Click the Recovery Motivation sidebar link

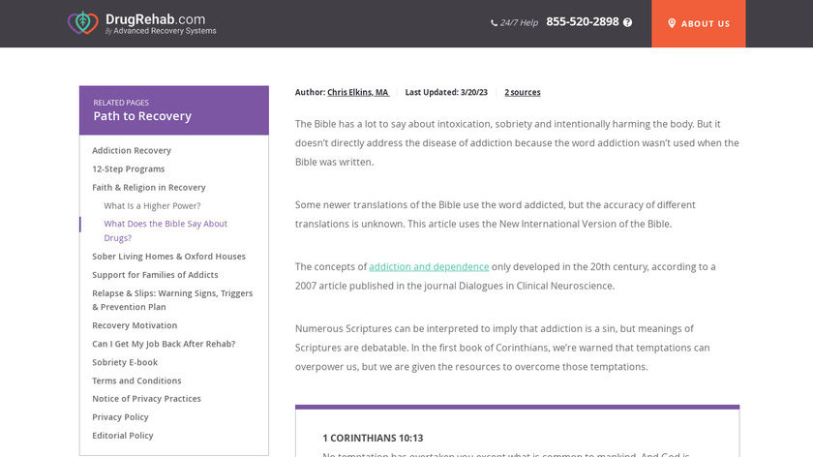coord(135,325)
